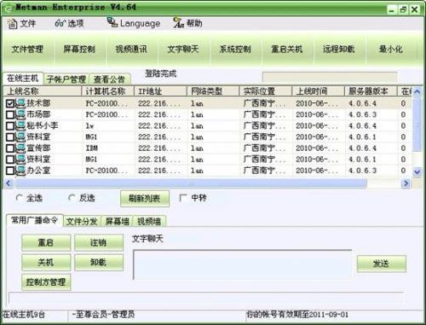Open the 屏幕墙 tab
The image size is (426, 325).
point(117,221)
